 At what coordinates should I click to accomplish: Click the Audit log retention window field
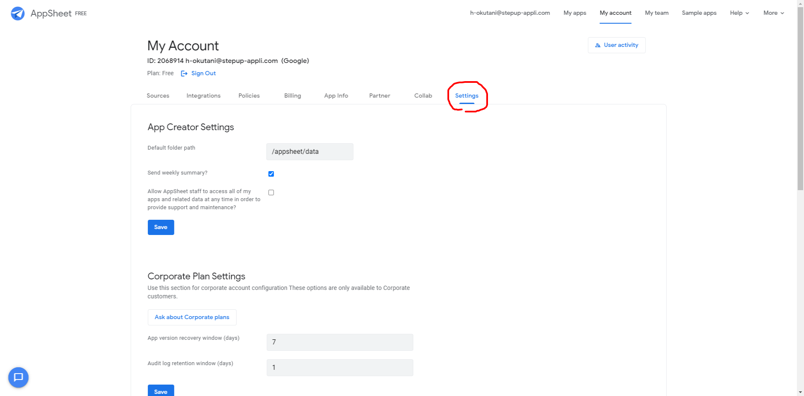(x=340, y=368)
